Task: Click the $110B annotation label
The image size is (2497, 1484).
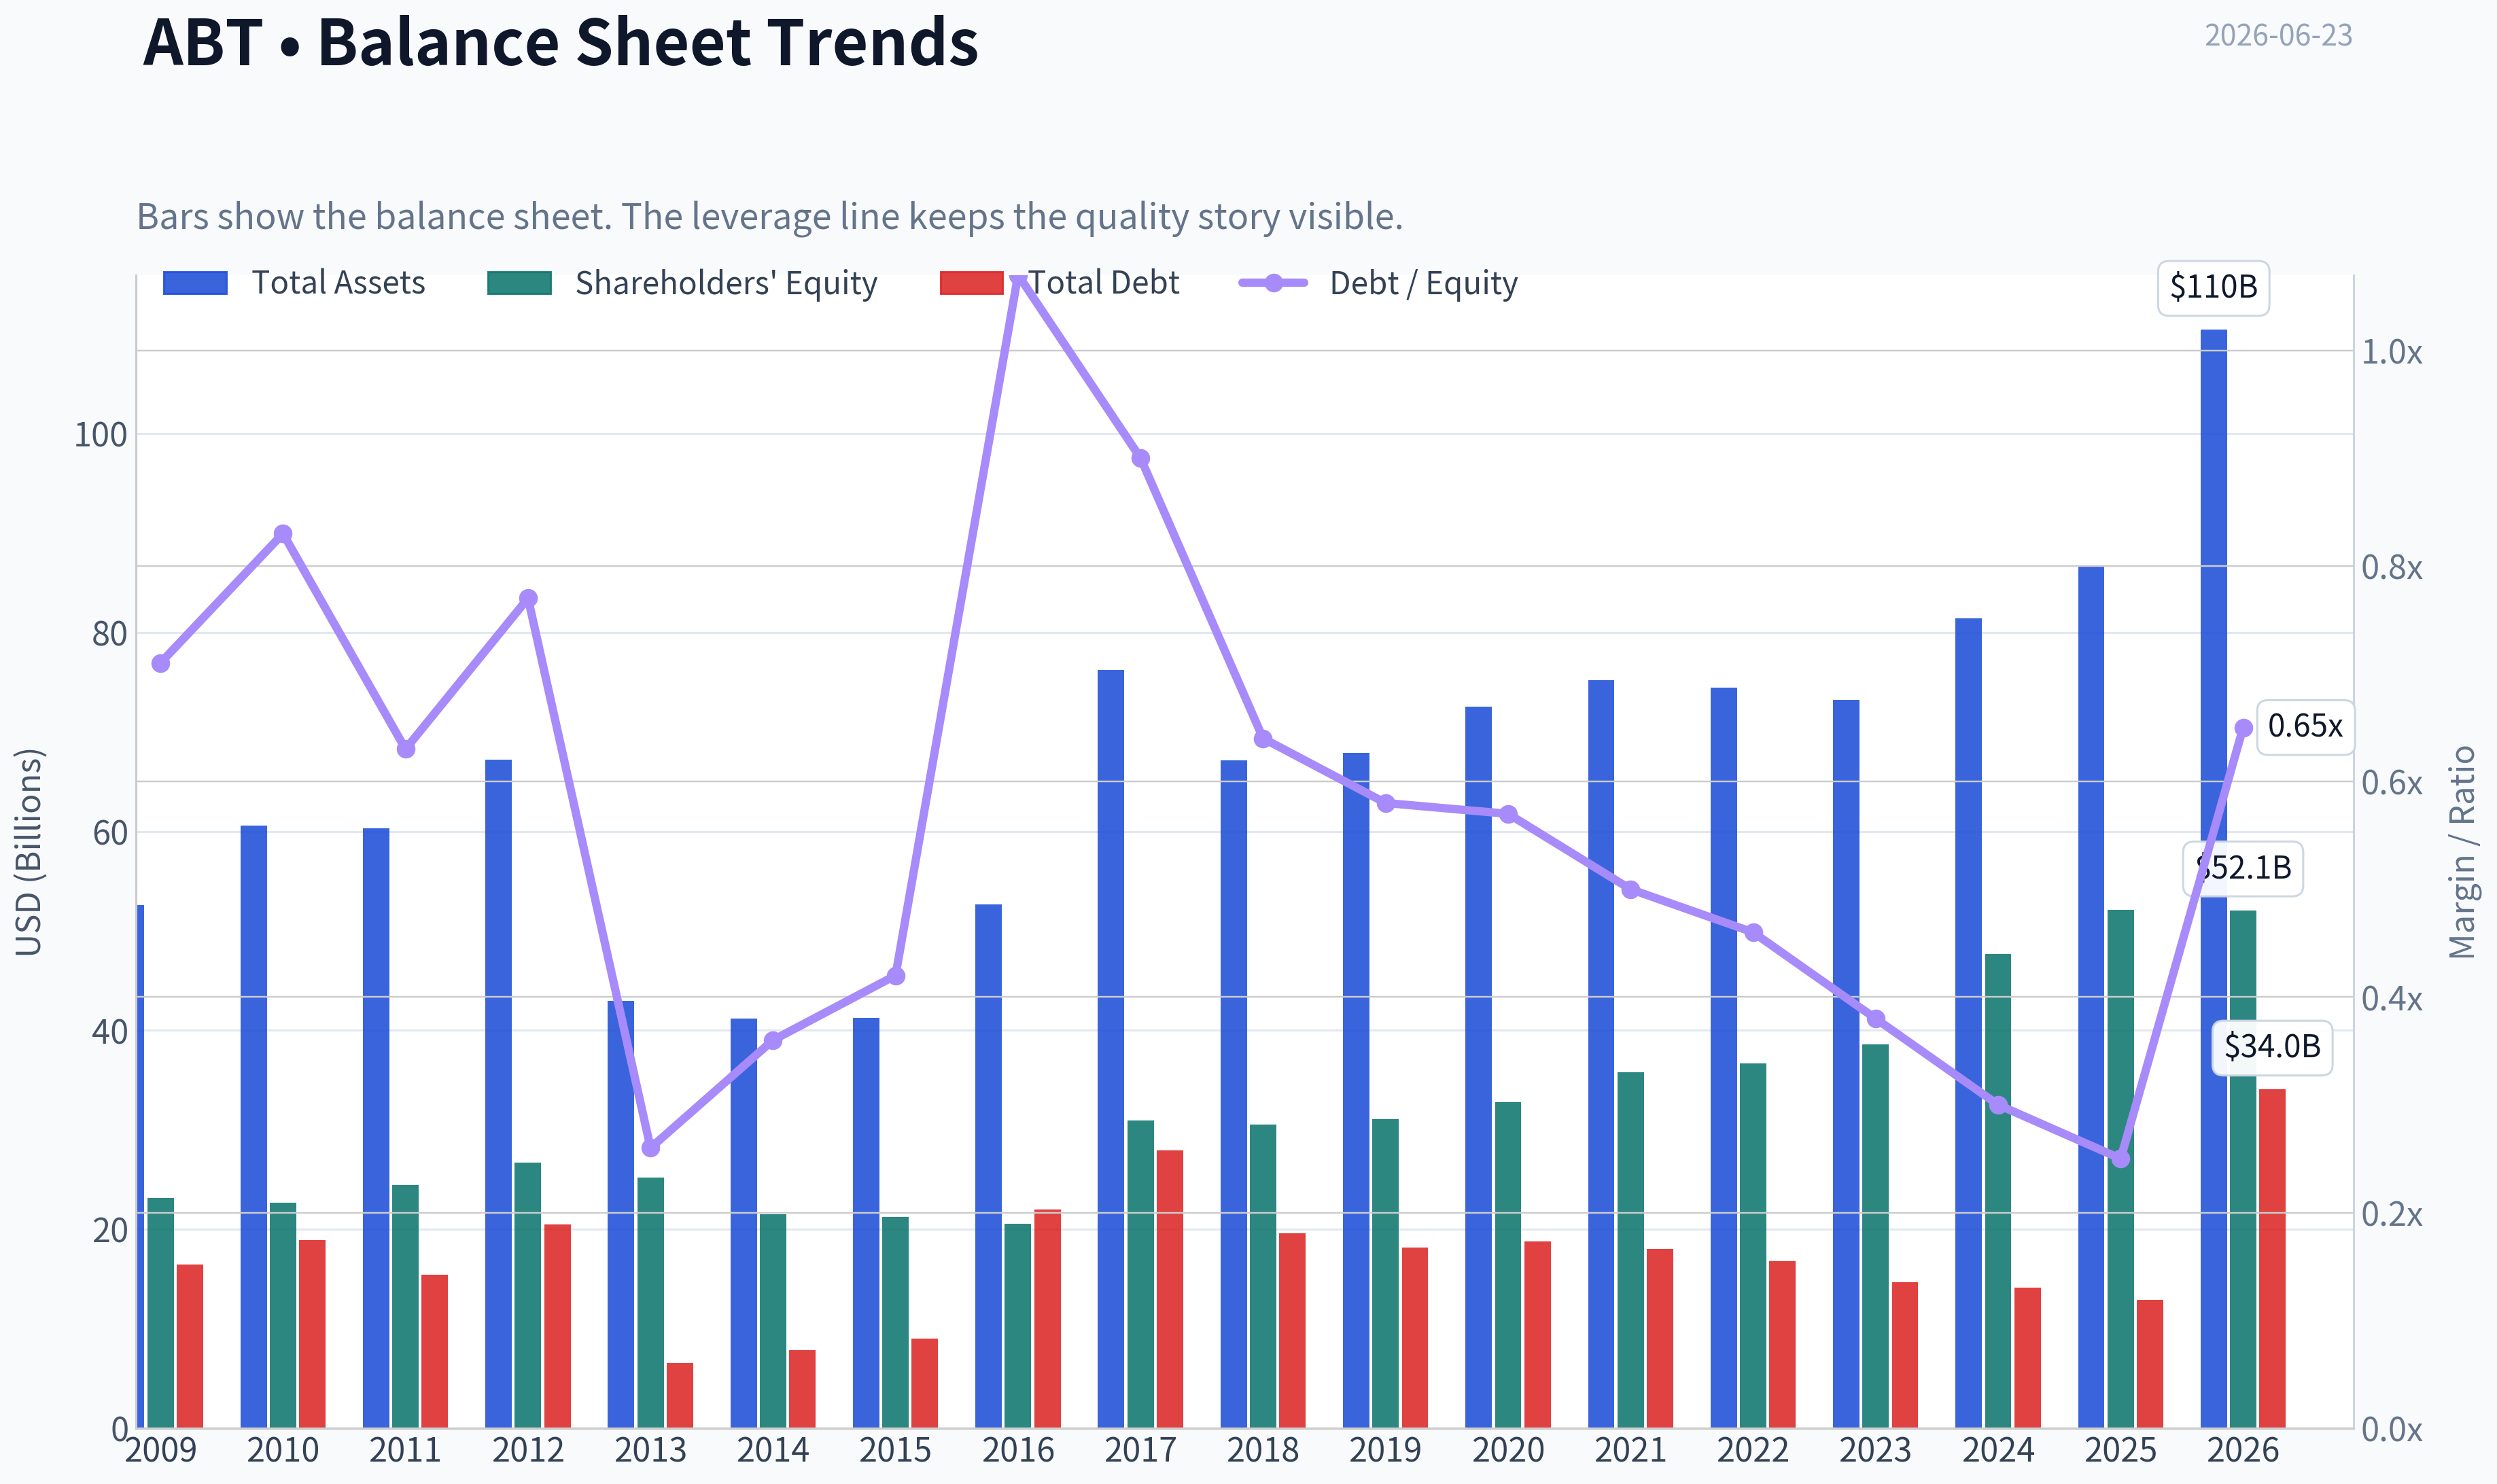Action: click(x=2213, y=288)
